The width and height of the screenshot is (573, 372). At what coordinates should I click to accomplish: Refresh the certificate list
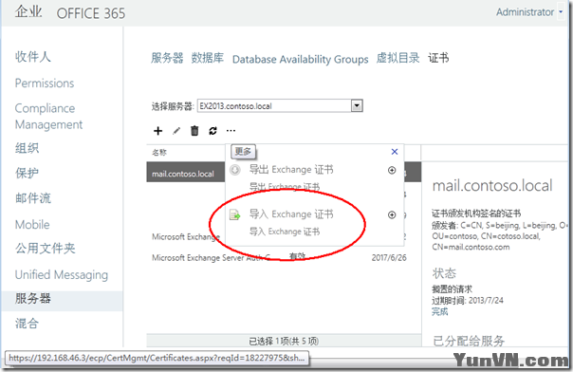[x=213, y=131]
